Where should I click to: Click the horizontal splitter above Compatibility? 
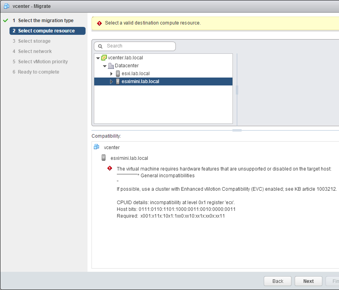pos(237,131)
